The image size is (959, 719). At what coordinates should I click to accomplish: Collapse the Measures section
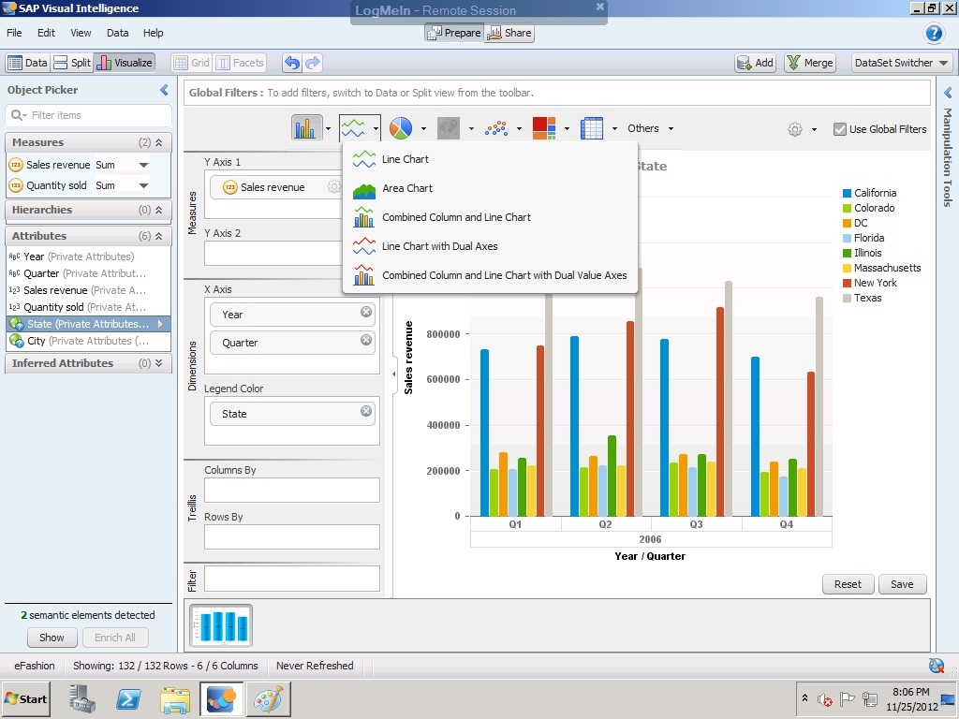(158, 142)
